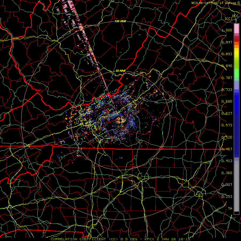Pick the bright green color bar segment
The image size is (241, 241).
coord(236,73)
